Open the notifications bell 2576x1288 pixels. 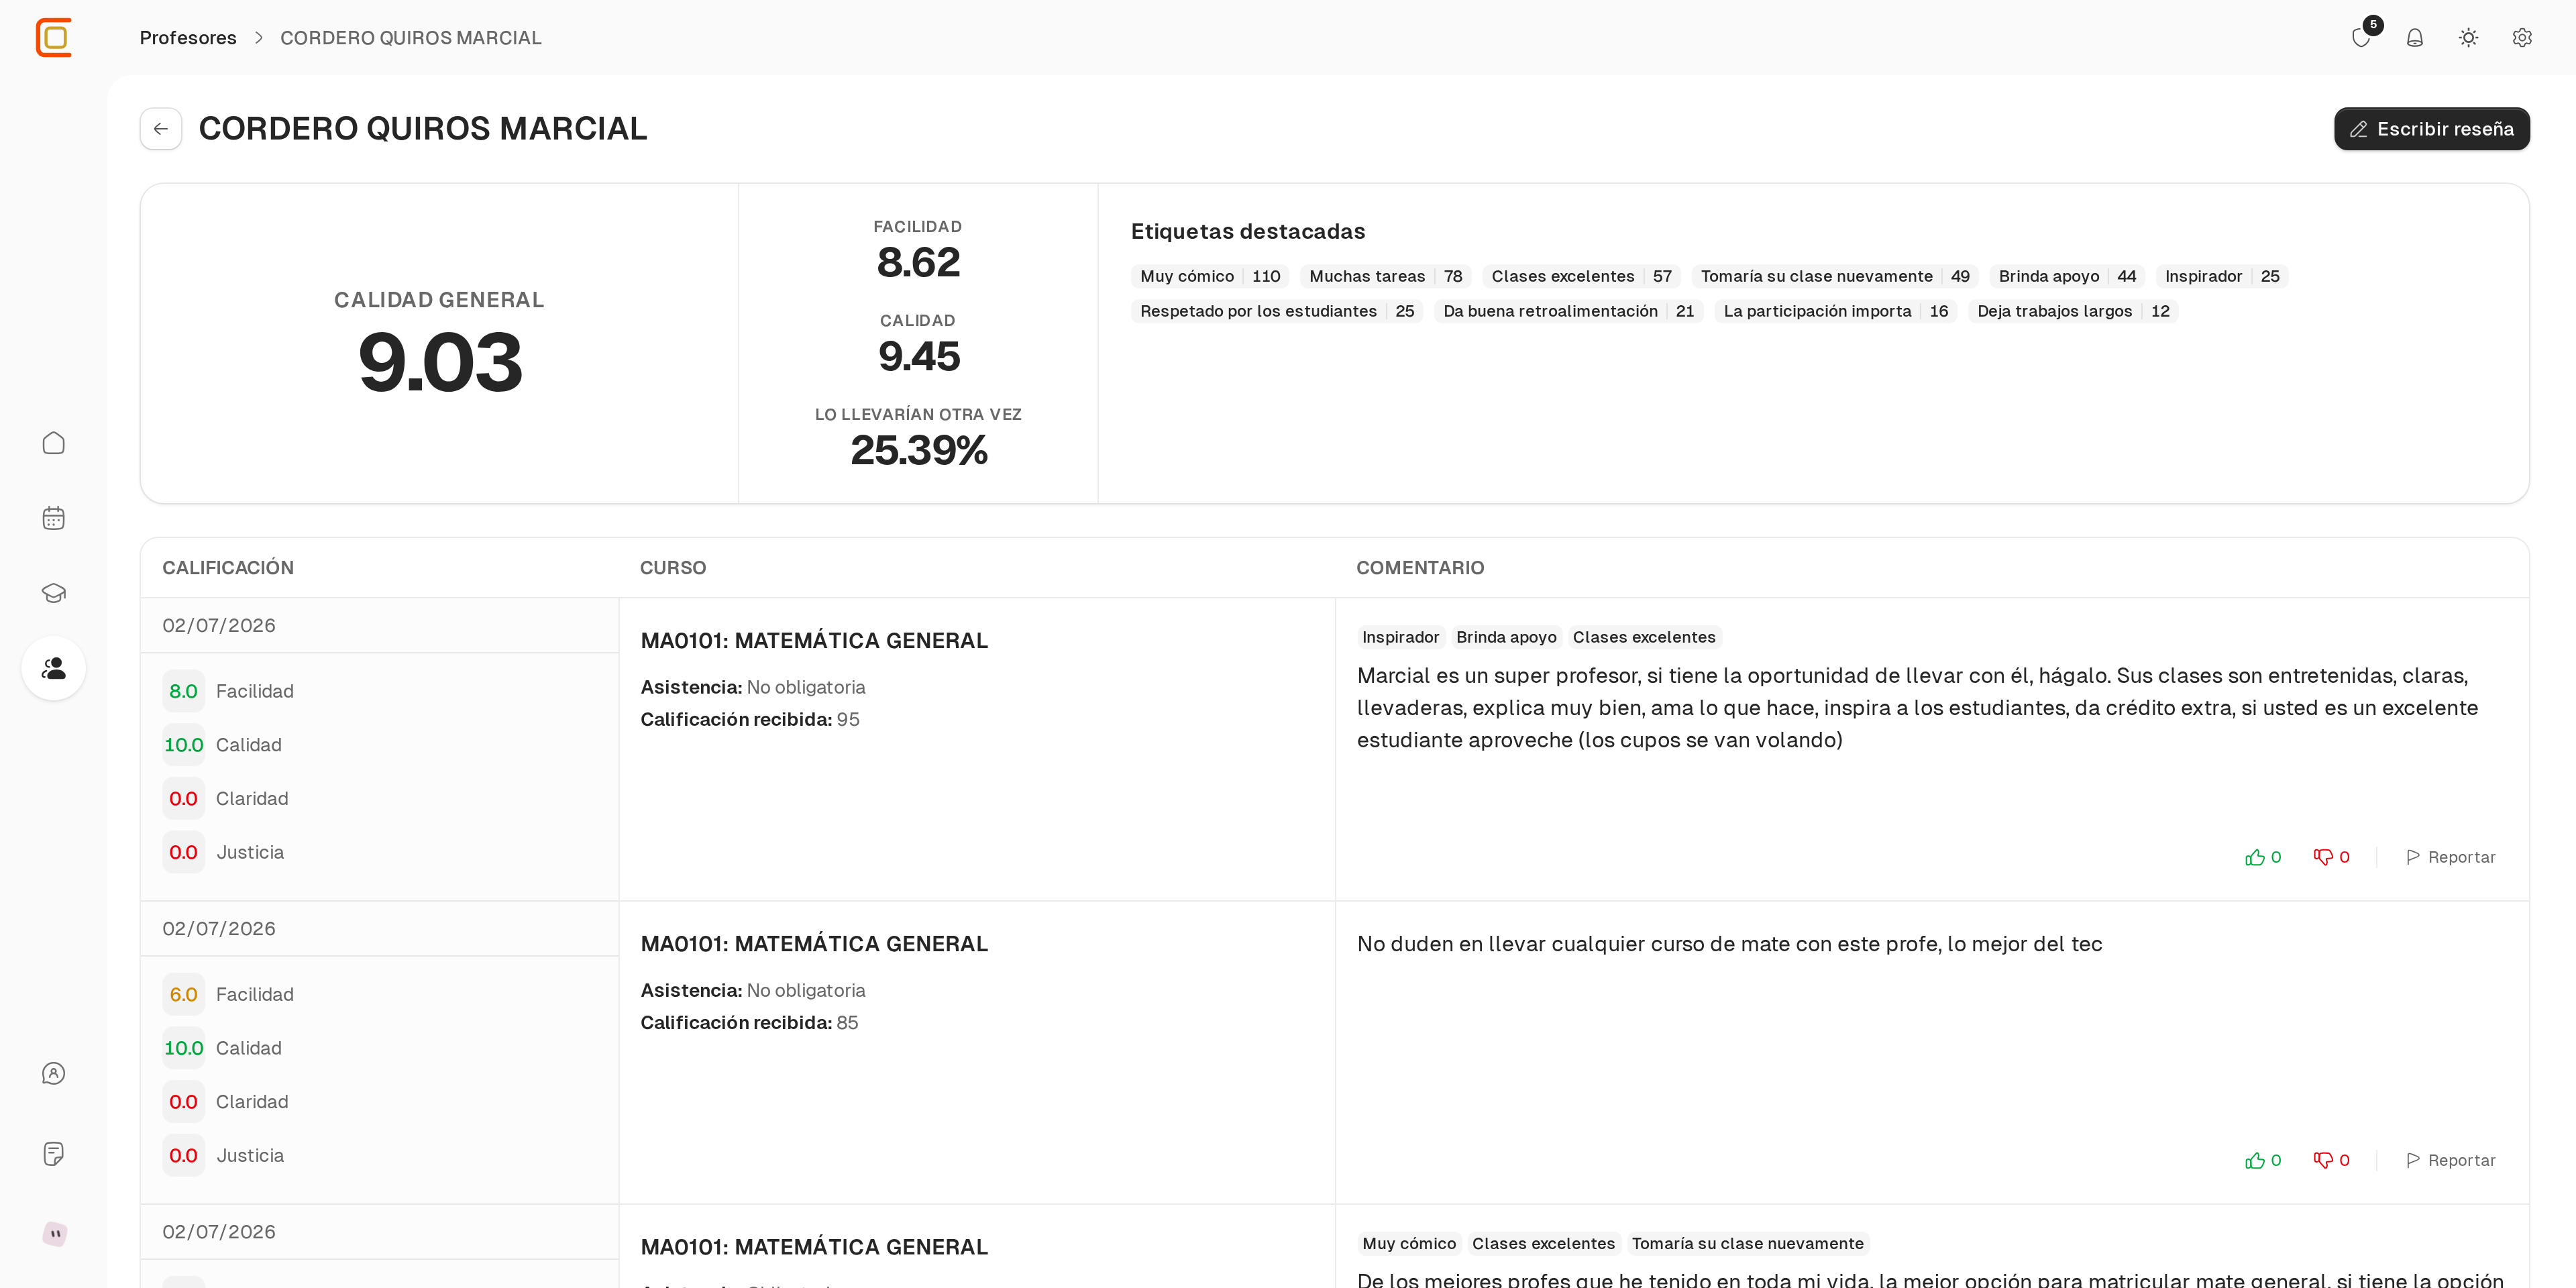point(2415,37)
